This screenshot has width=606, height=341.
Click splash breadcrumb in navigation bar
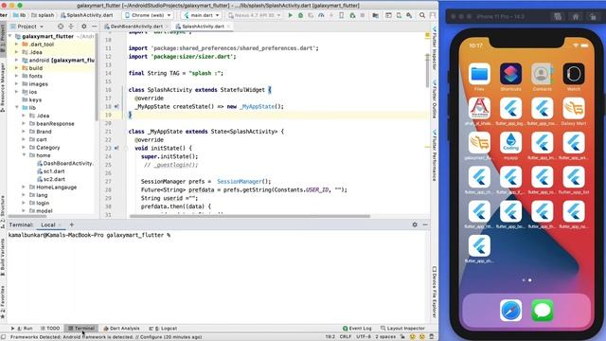(43, 15)
